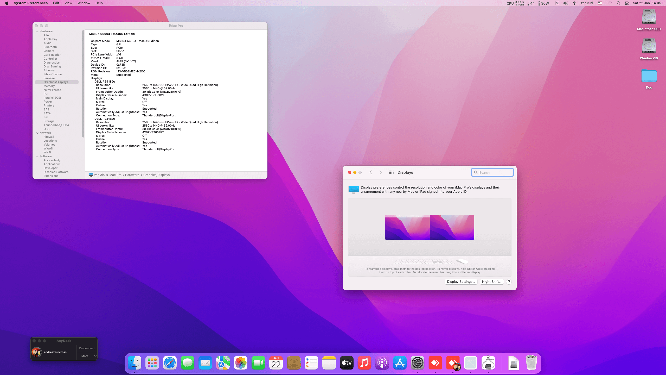
Task: Open the System Preferences menu
Action: 31,3
